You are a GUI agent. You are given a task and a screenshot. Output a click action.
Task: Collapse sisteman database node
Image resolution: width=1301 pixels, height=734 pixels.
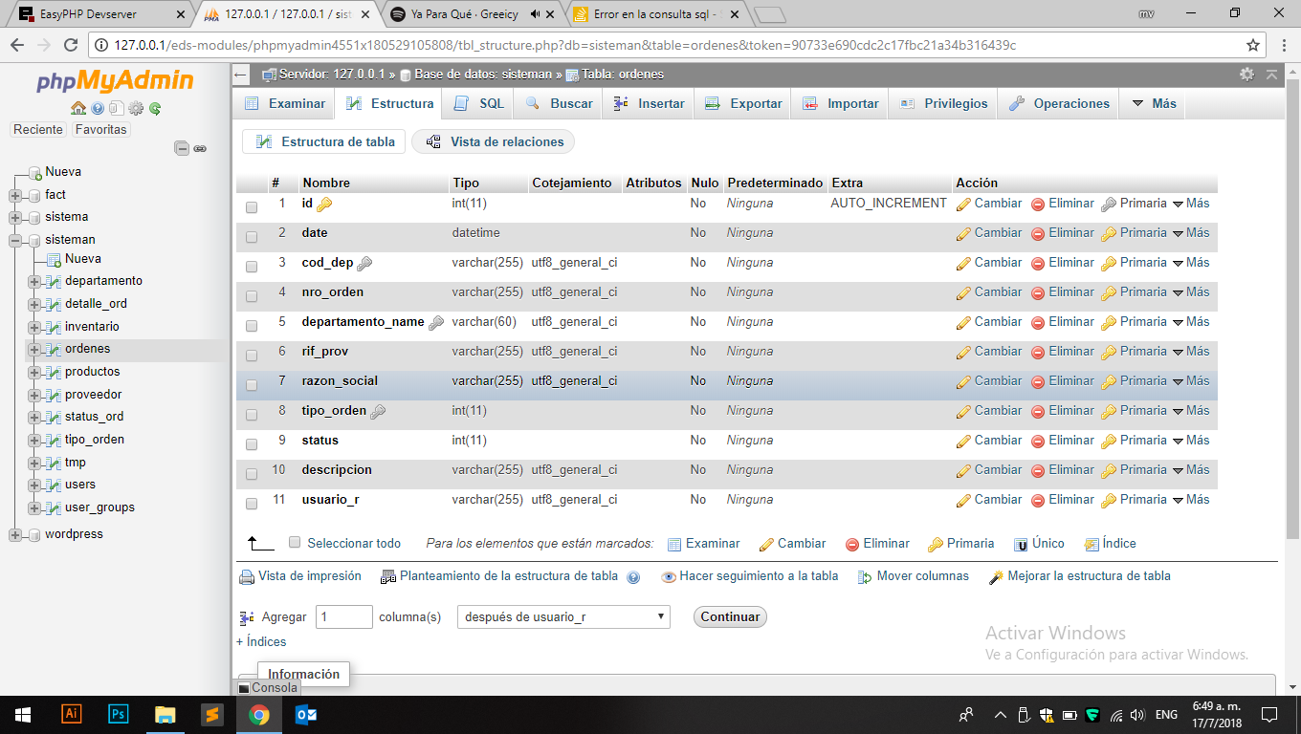[x=15, y=240]
